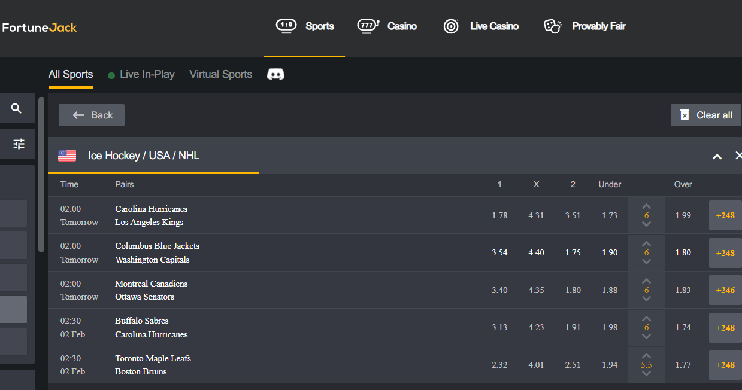Click the Provably Fair dice icon
The width and height of the screenshot is (742, 390).
(552, 26)
